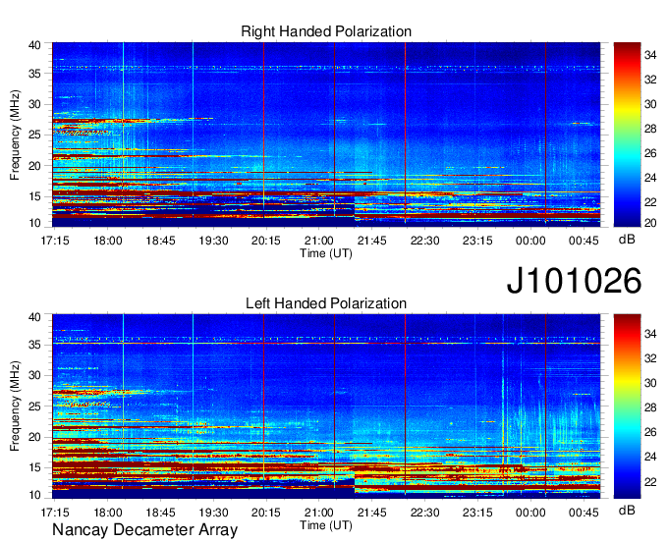Click the J101026 observation label

coord(574,281)
